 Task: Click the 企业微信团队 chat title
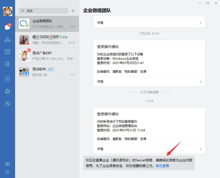tap(97, 10)
